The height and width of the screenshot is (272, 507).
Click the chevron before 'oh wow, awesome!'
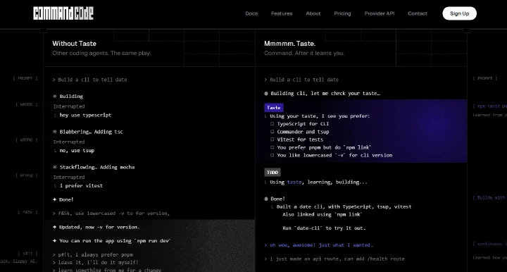[x=265, y=245]
